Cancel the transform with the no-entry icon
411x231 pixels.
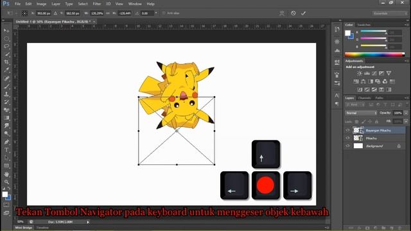click(x=293, y=13)
